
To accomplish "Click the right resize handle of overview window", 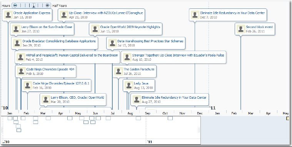I will point(199,130).
